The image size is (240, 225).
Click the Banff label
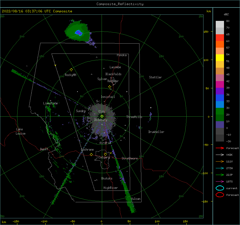(x=44, y=149)
